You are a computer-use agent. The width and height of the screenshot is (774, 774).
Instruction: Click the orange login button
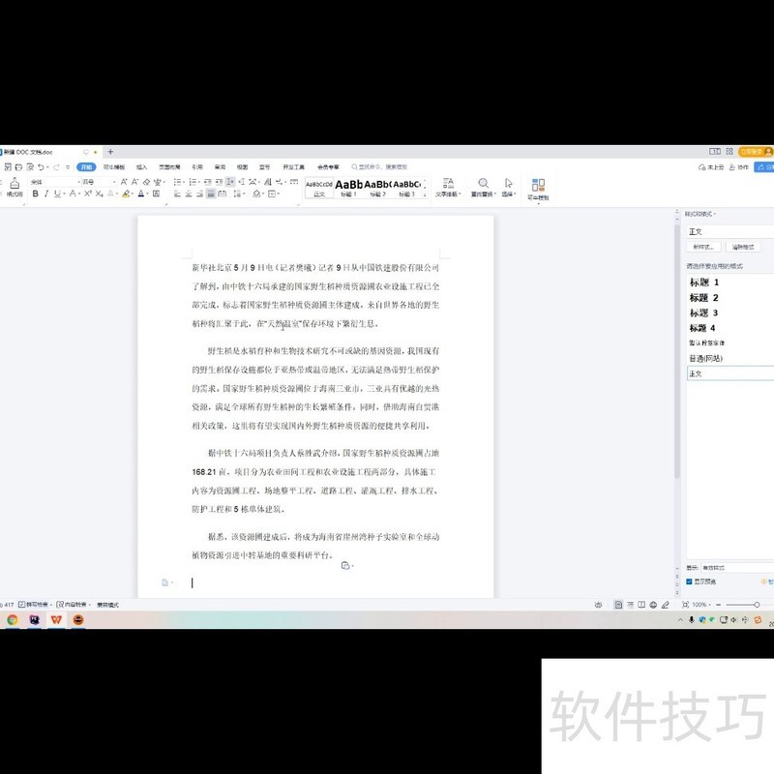tap(755, 152)
